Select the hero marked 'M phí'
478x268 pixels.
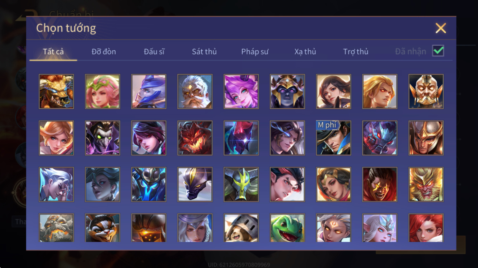(333, 138)
